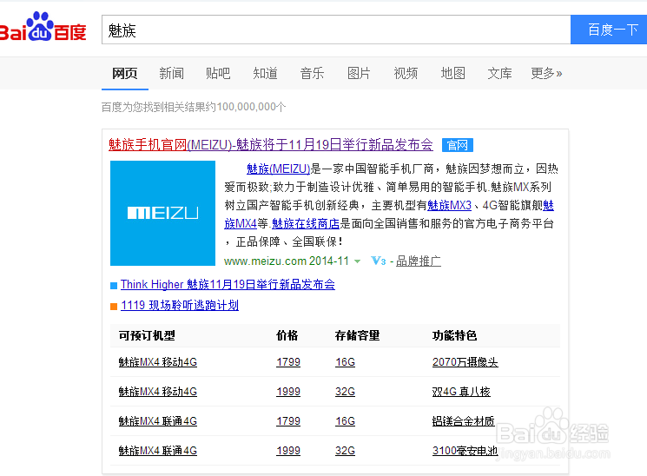This screenshot has height=476, width=647.
Task: Open the 地图 tab
Action: tap(452, 74)
